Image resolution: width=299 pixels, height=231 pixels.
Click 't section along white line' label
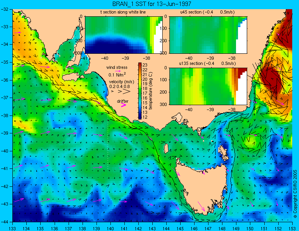tap(123, 12)
